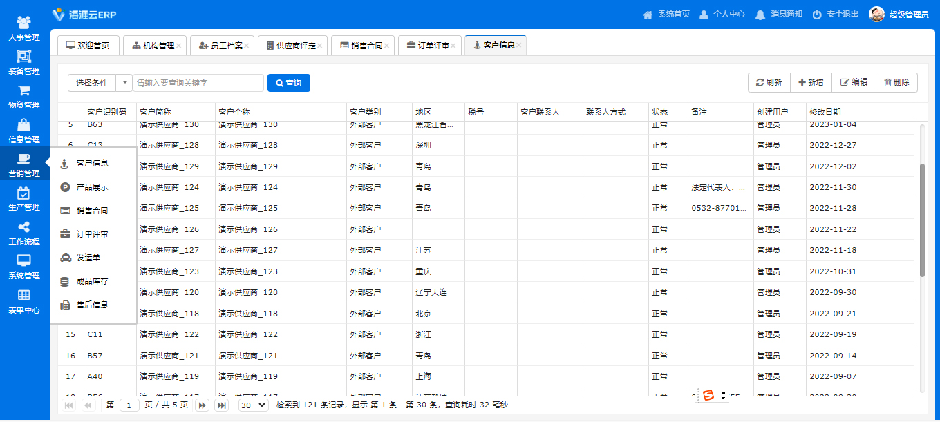Open 信息管理 module in sidebar
Image resolution: width=940 pixels, height=422 pixels.
tap(24, 131)
